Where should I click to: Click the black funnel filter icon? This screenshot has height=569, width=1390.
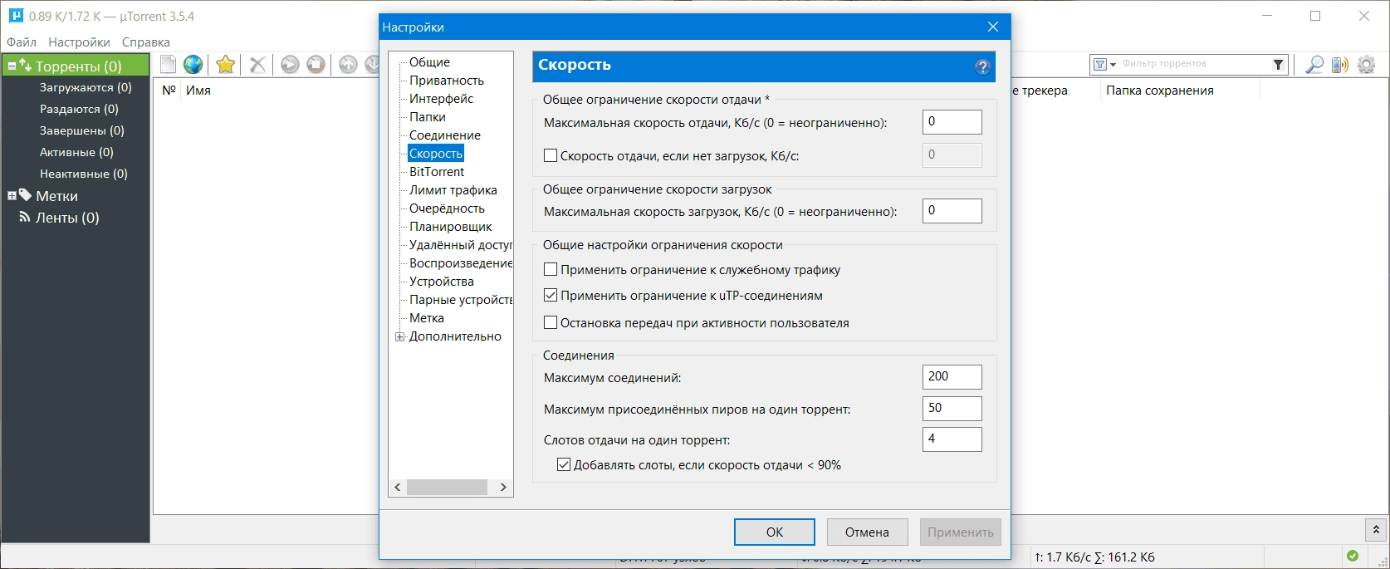(1278, 64)
